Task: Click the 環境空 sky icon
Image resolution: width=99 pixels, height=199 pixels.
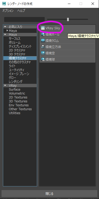Action: pyautogui.click(x=43, y=53)
